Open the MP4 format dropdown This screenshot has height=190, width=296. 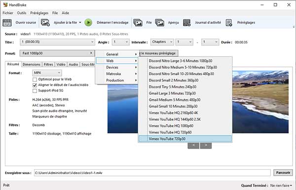tap(47, 73)
